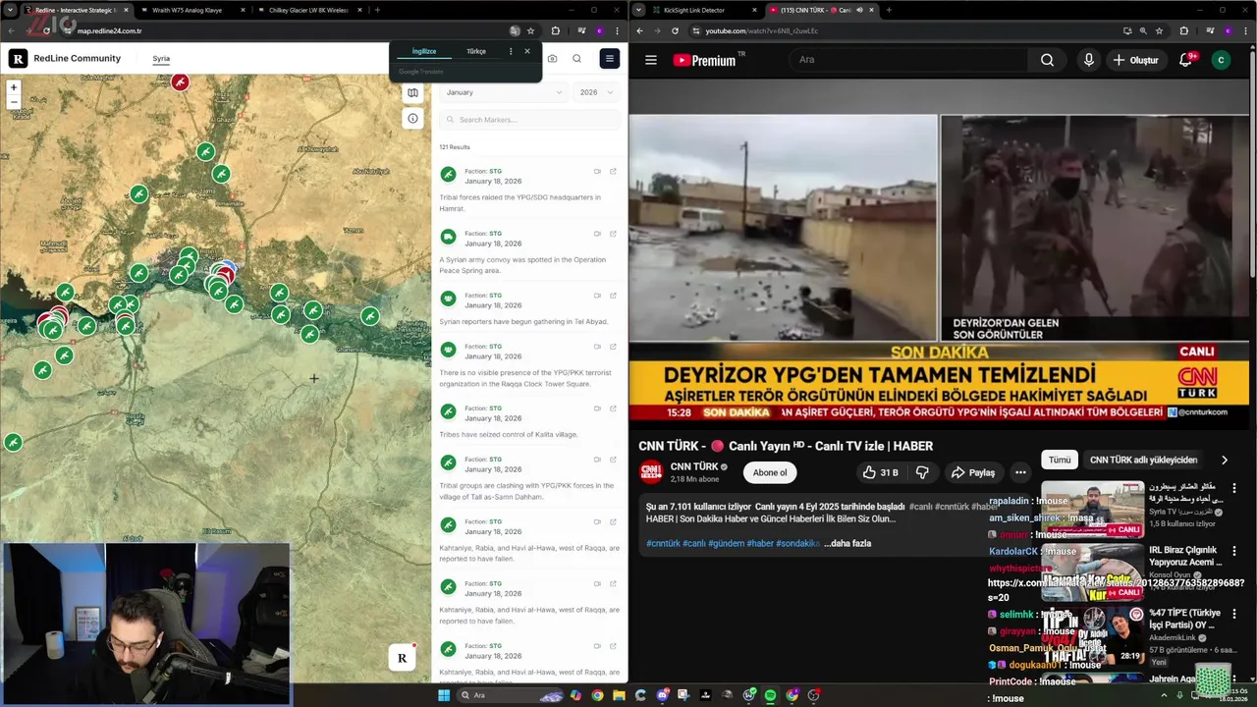Open Windows Start menu

[444, 695]
